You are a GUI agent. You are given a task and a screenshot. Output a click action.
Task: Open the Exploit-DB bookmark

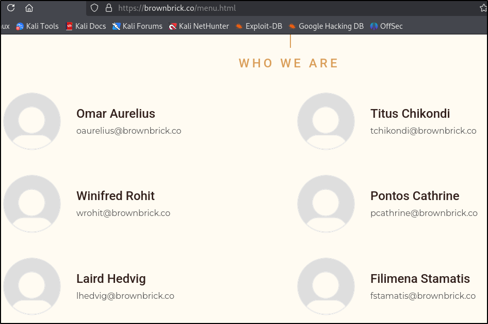tap(259, 26)
